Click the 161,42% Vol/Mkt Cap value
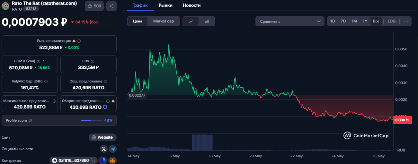This screenshot has width=418, height=164. click(x=30, y=88)
